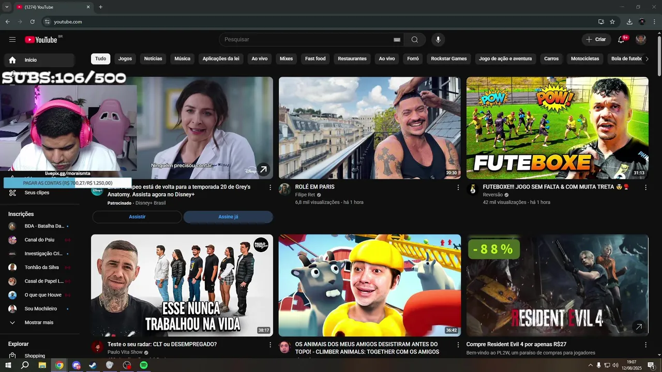
Task: Open the ROLÉ EM PARIS thumbnail
Action: (x=370, y=128)
